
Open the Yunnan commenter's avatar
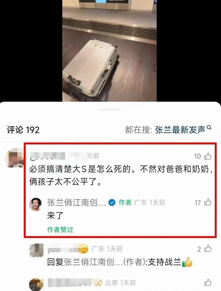[36, 284]
